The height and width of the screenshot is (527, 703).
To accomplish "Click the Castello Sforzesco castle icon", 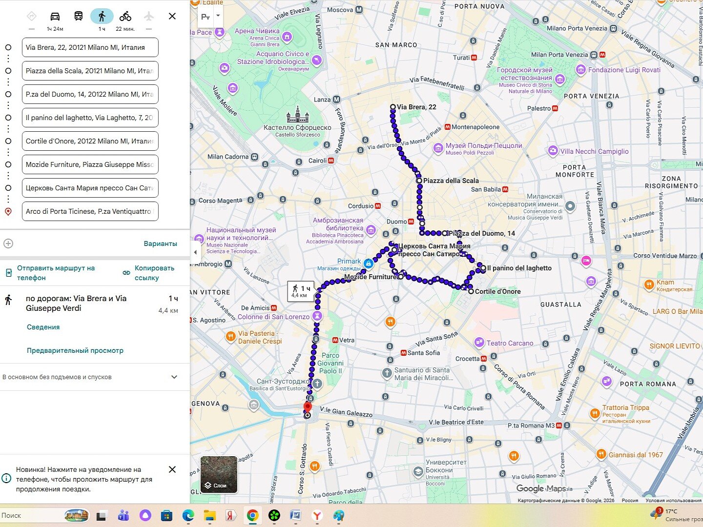I will [x=298, y=115].
